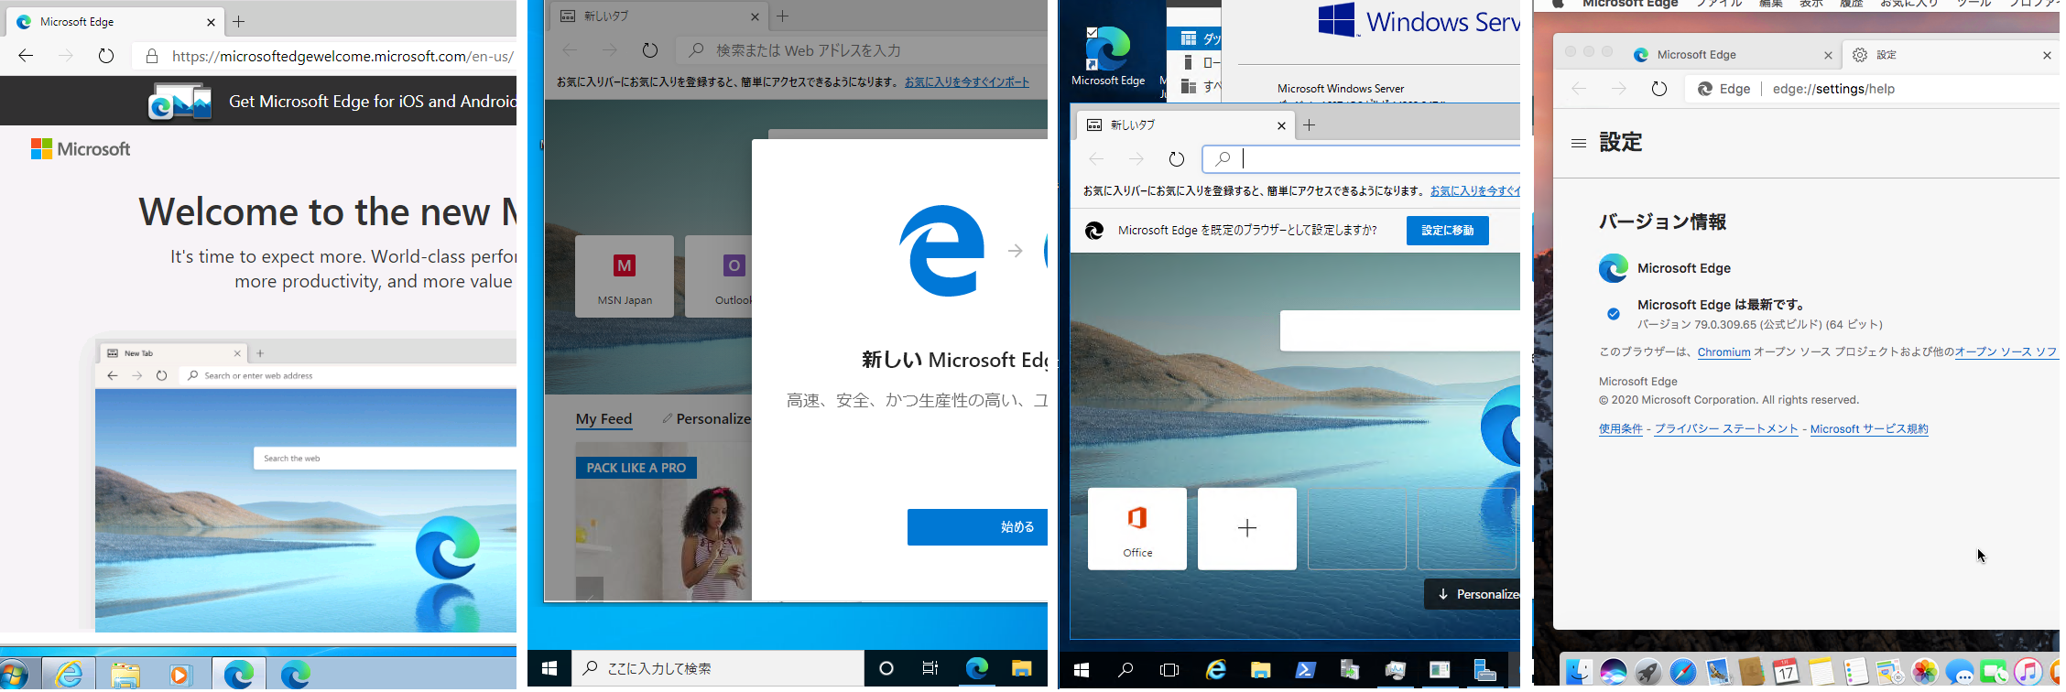
Task: Switch to the My Feed tab
Action: (604, 419)
